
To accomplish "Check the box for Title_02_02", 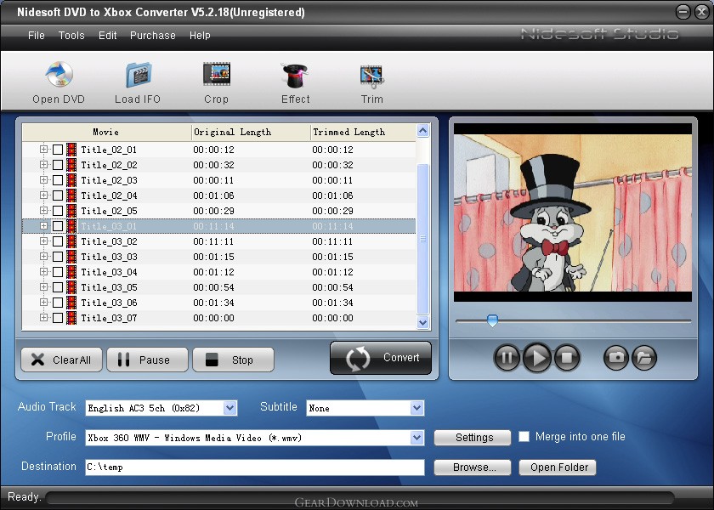I will (x=58, y=165).
